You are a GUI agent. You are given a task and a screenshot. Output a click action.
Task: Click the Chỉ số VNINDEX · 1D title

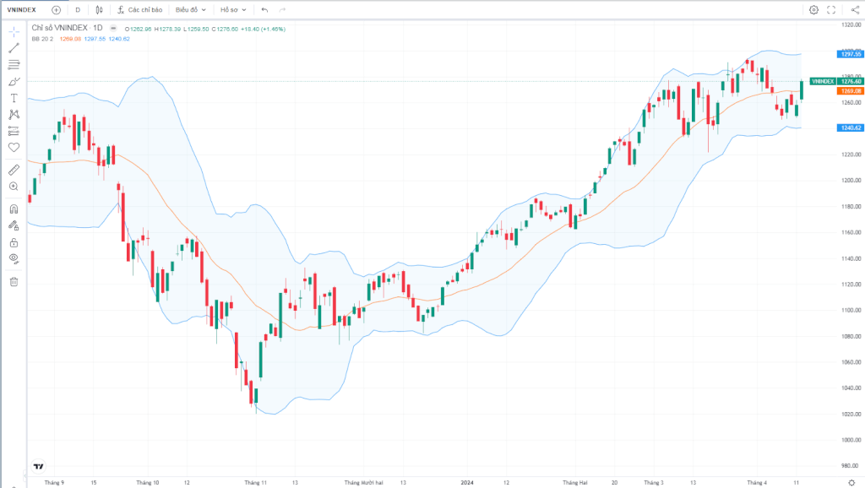67,28
